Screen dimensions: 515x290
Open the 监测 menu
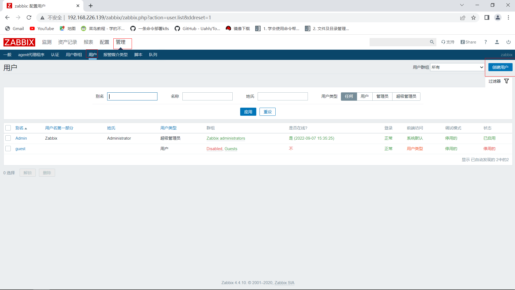pyautogui.click(x=47, y=42)
